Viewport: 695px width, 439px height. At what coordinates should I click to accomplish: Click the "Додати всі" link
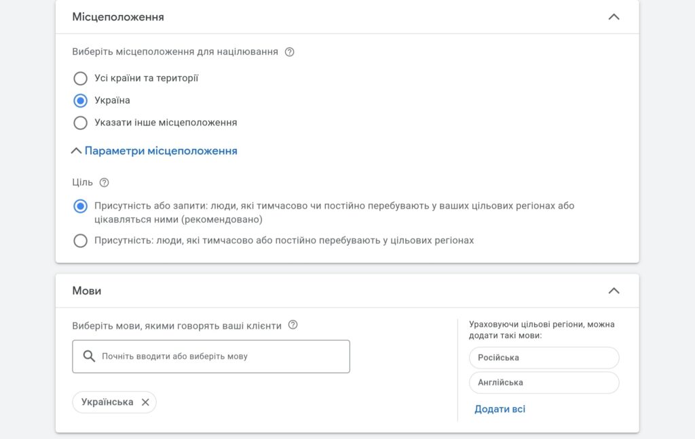[500, 409]
